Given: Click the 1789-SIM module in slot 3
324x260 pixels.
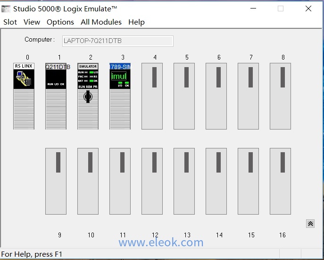Looking at the screenshot, I should pyautogui.click(x=120, y=96).
